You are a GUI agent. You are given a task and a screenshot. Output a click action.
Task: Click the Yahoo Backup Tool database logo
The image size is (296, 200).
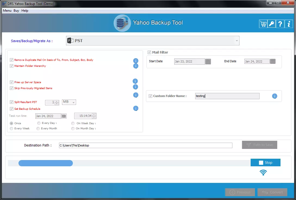122,23
